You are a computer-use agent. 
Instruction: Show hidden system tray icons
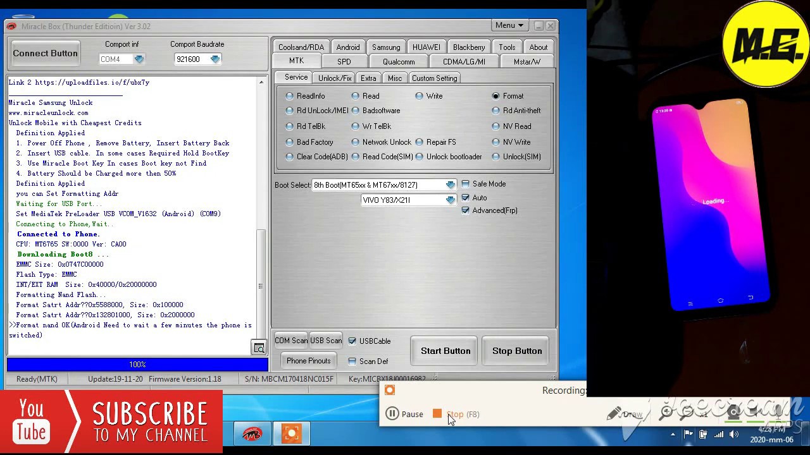click(x=673, y=435)
